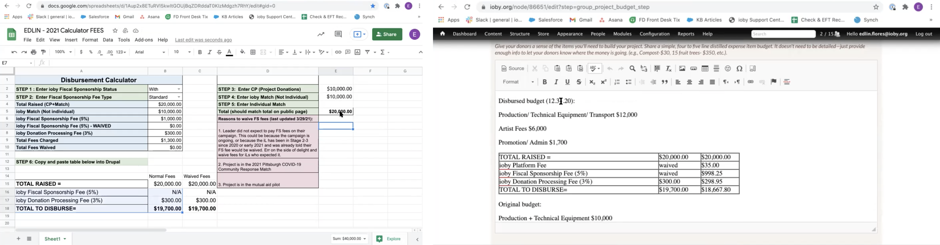Click the Link icon in editor
This screenshot has width=940, height=245.
coord(751,82)
